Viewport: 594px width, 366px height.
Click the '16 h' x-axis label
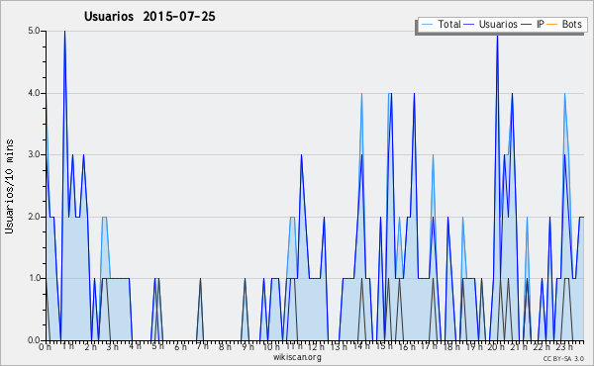pyautogui.click(x=406, y=346)
